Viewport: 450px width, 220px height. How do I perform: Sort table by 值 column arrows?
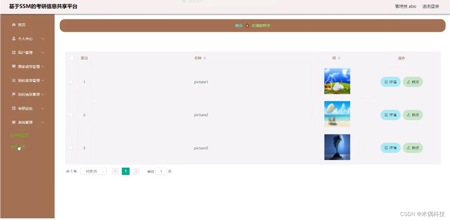pos(339,58)
